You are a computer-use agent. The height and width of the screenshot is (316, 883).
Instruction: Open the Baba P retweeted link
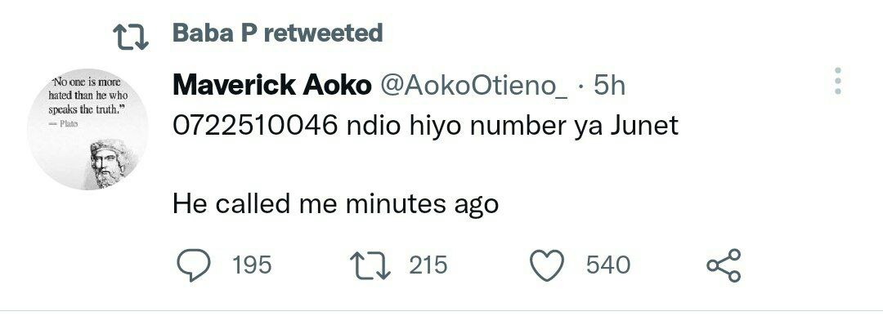click(278, 33)
